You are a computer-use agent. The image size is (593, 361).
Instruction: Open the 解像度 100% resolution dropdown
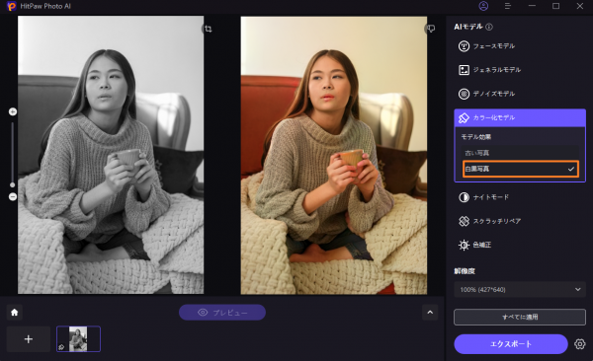520,290
